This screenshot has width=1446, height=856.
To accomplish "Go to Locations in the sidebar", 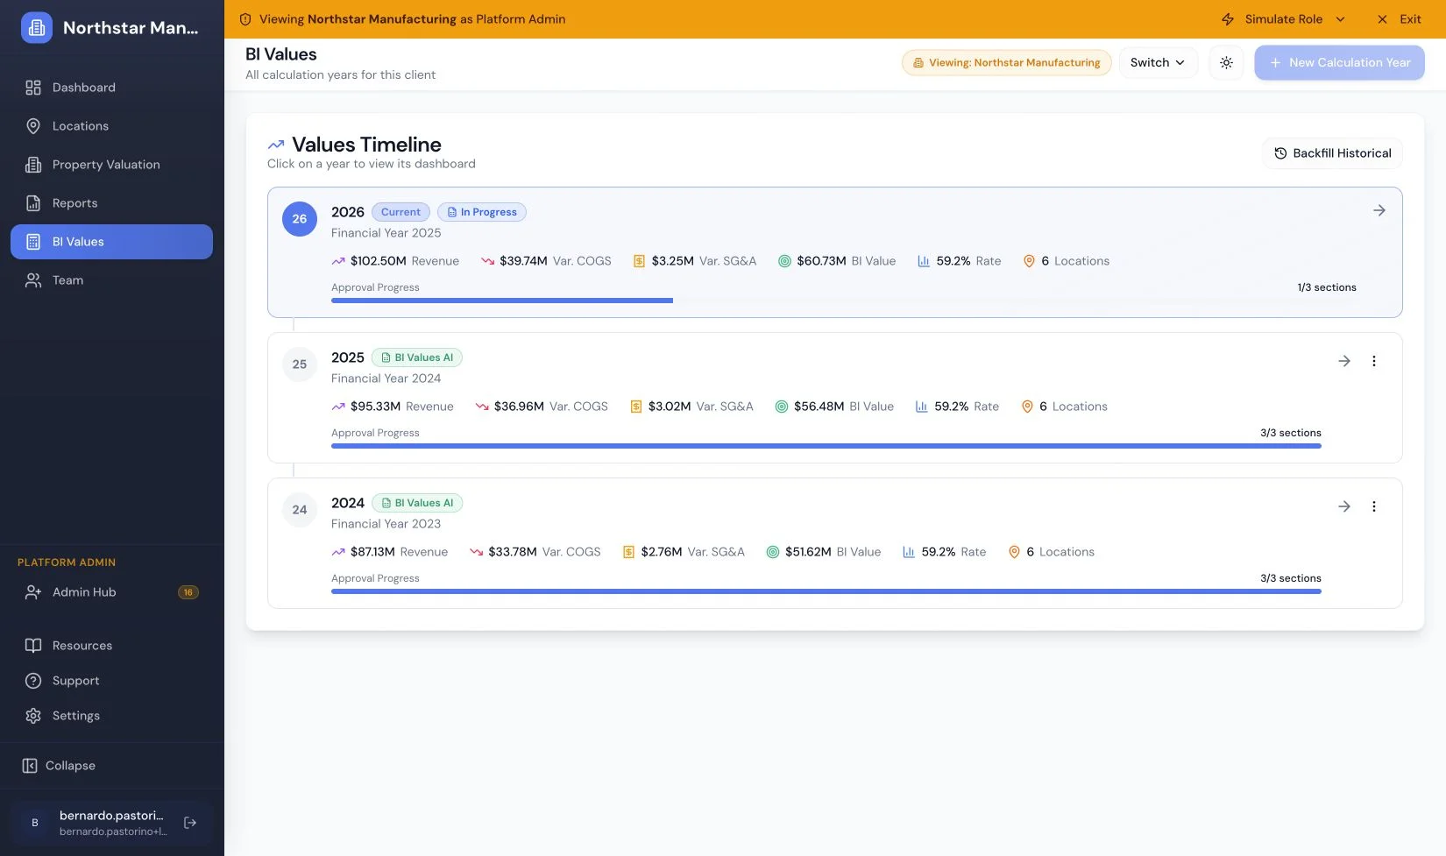I will tap(111, 126).
